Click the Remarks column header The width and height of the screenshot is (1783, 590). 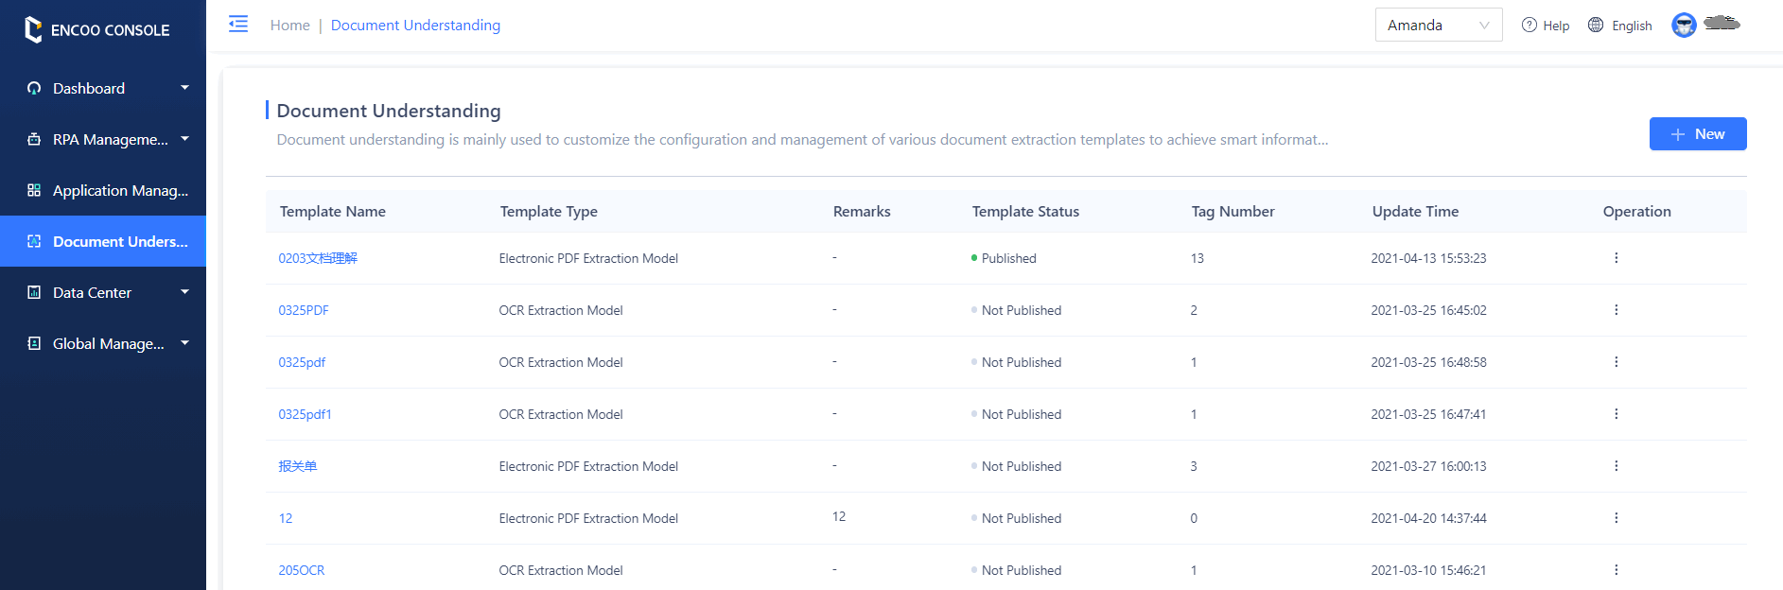point(862,212)
